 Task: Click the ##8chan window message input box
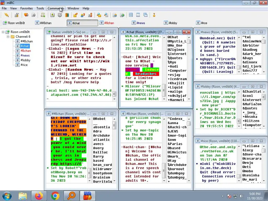coord(81,186)
